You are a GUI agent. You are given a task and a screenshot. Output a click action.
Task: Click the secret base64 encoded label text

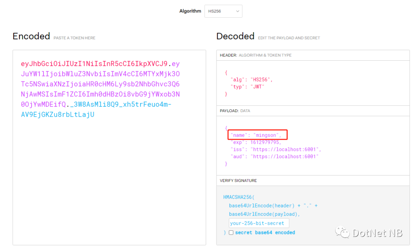(x=265, y=233)
